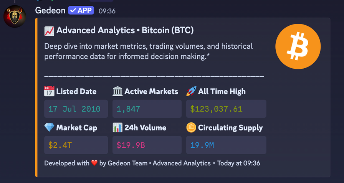
Task: Select the $19.9B volume value
Action: pyautogui.click(x=147, y=145)
